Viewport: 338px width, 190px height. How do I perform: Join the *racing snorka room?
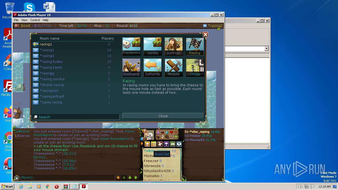(x=73, y=79)
